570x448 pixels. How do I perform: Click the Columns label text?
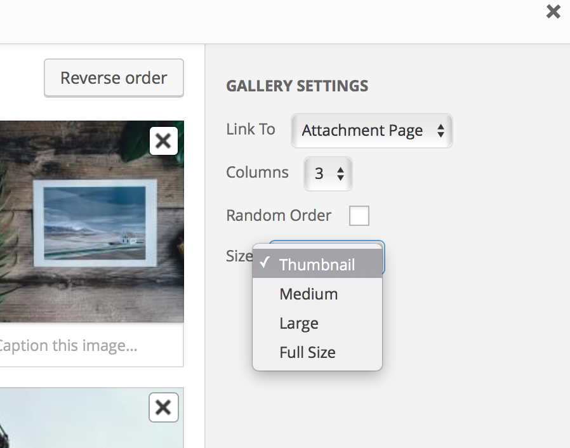[x=257, y=173]
